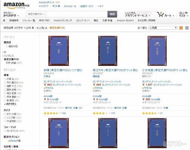Switch to the gray list view icon
The width and height of the screenshot is (190, 150).
pos(187,28)
